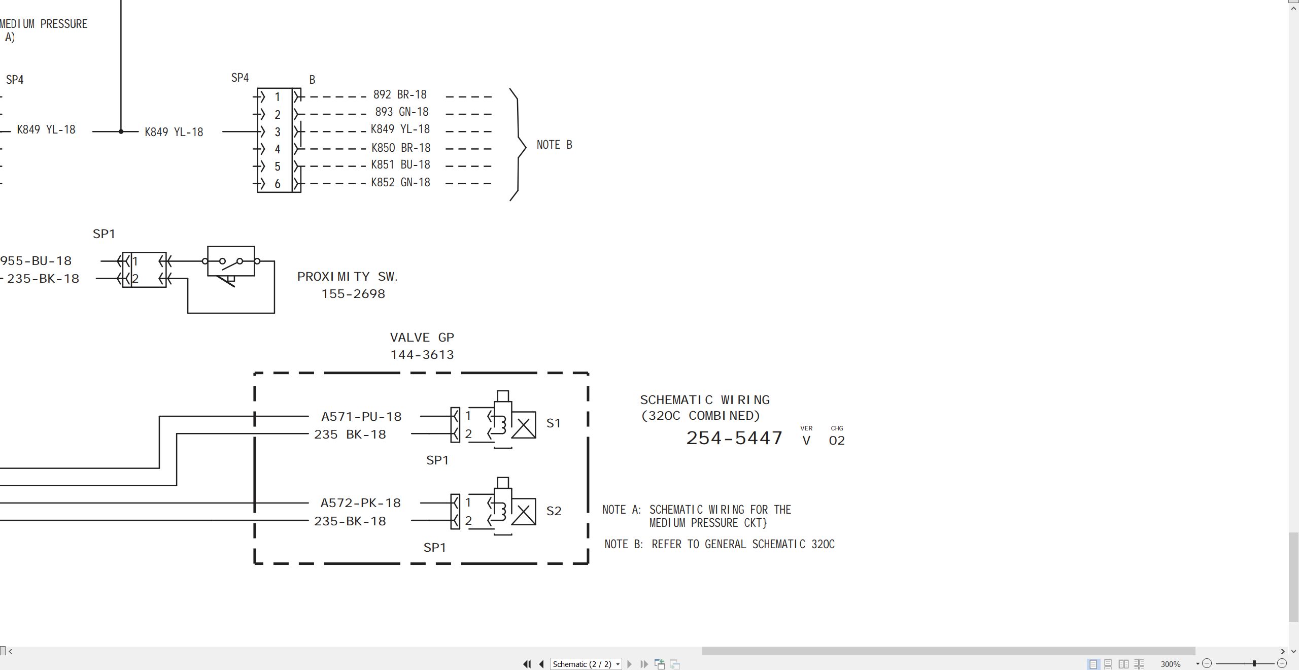Image resolution: width=1299 pixels, height=670 pixels.
Task: Click the vertical scrollbar thumb
Action: pyautogui.click(x=1294, y=577)
